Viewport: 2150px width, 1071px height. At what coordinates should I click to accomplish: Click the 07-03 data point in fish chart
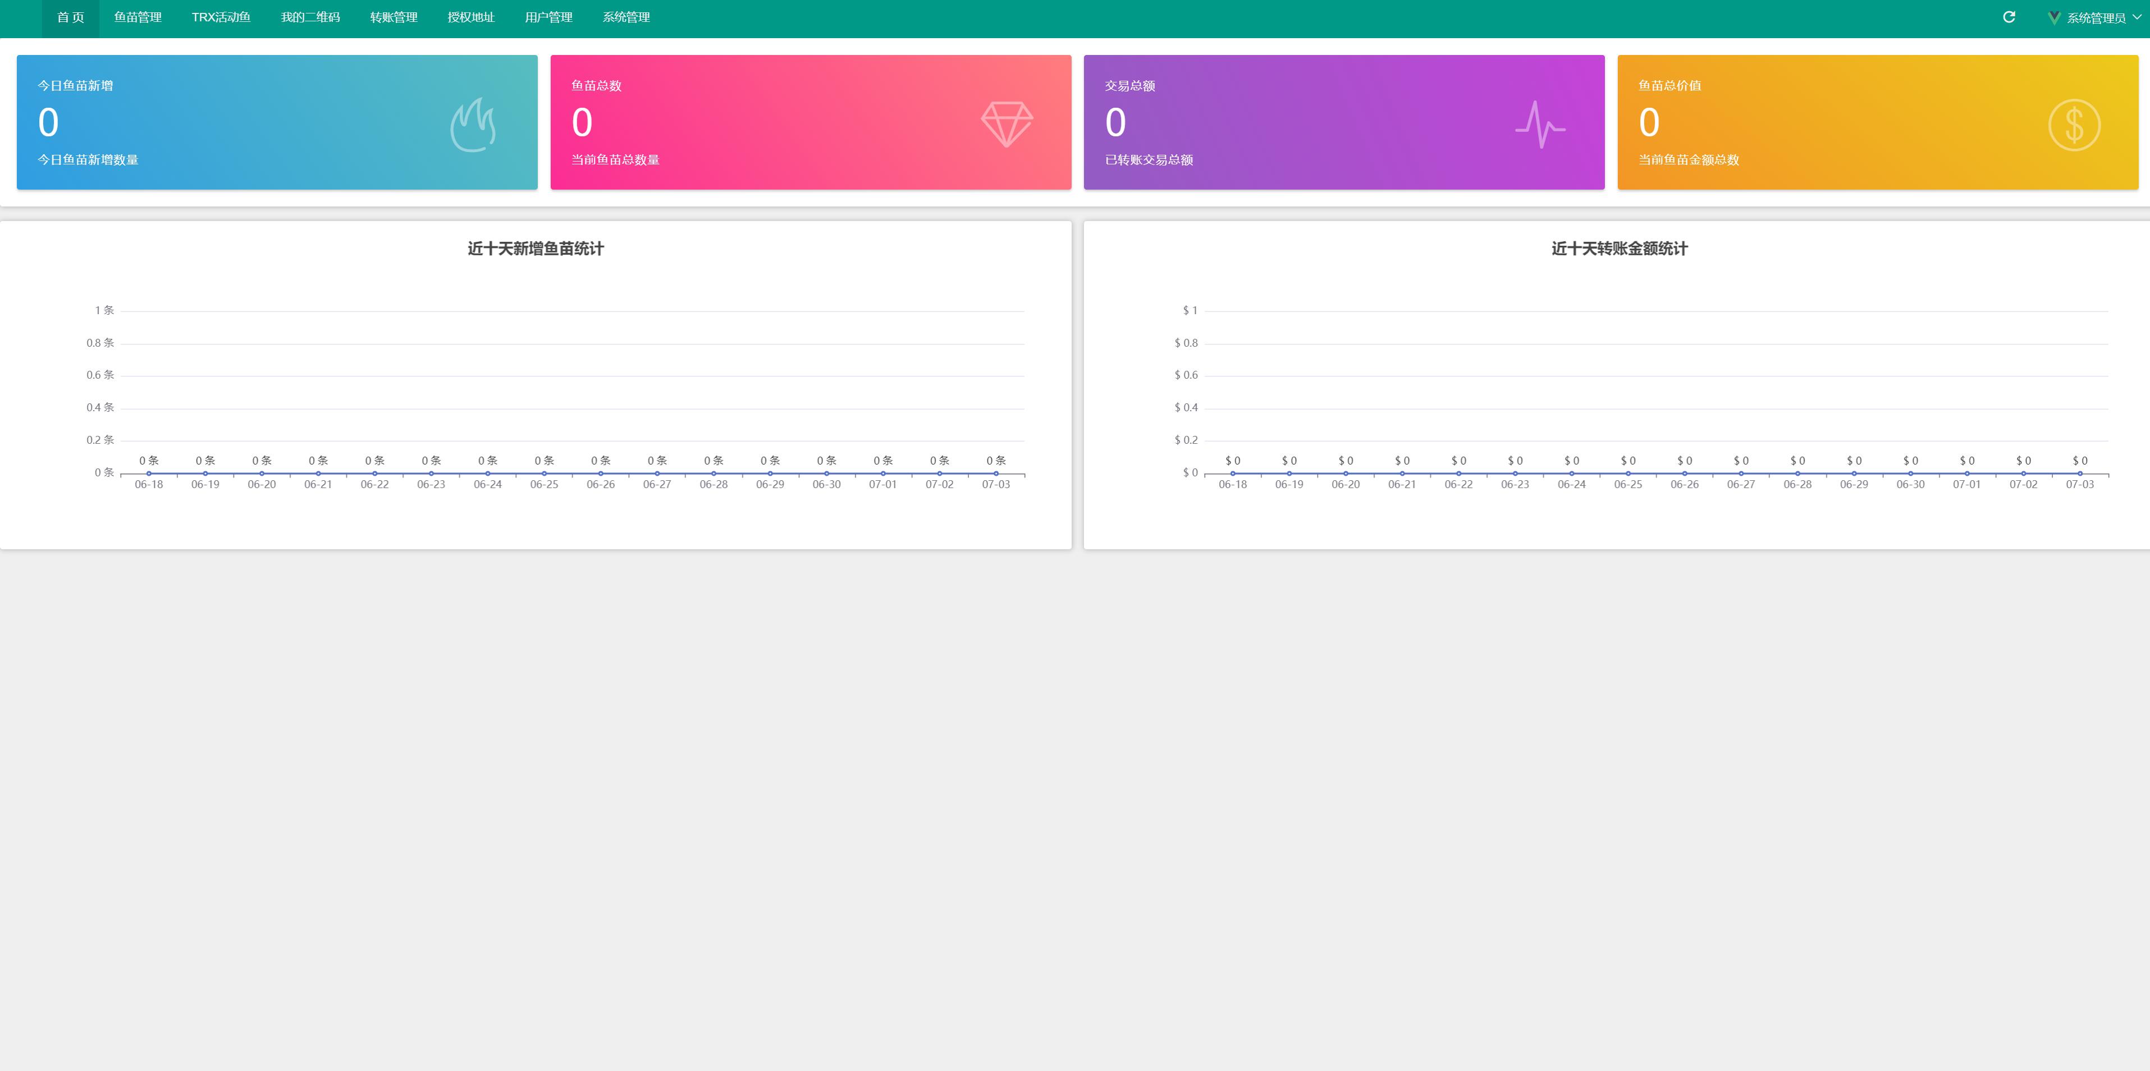pyautogui.click(x=996, y=474)
